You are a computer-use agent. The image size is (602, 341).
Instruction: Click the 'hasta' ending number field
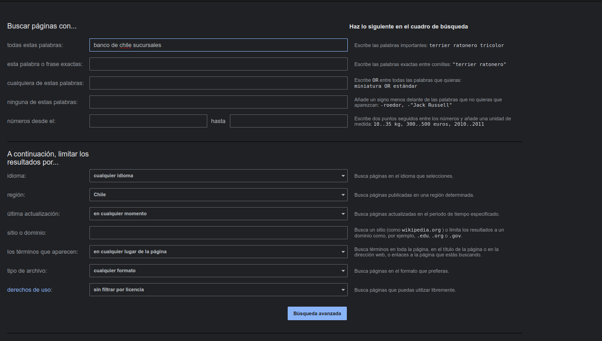(288, 121)
